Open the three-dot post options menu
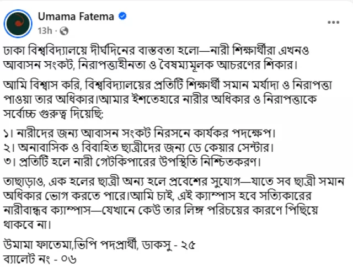This screenshot has height=267, width=353. click(x=333, y=22)
